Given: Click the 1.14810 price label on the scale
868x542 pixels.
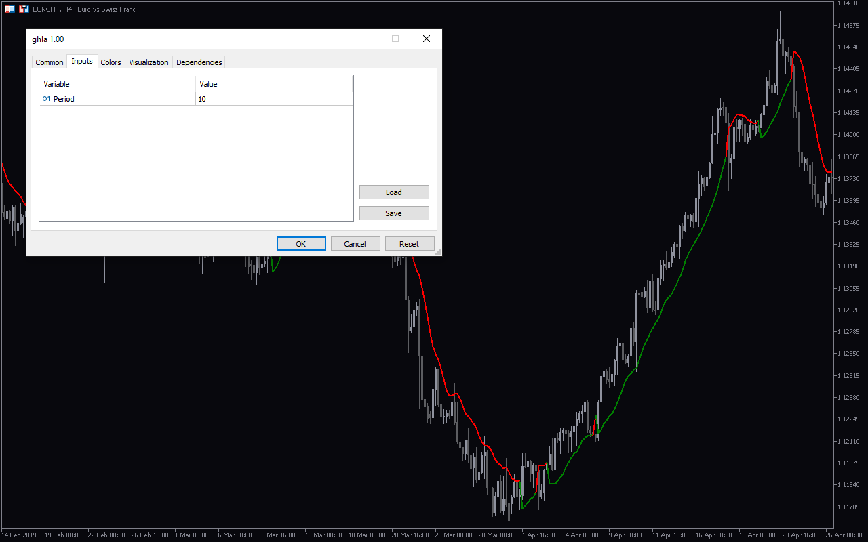Looking at the screenshot, I should tap(848, 3).
